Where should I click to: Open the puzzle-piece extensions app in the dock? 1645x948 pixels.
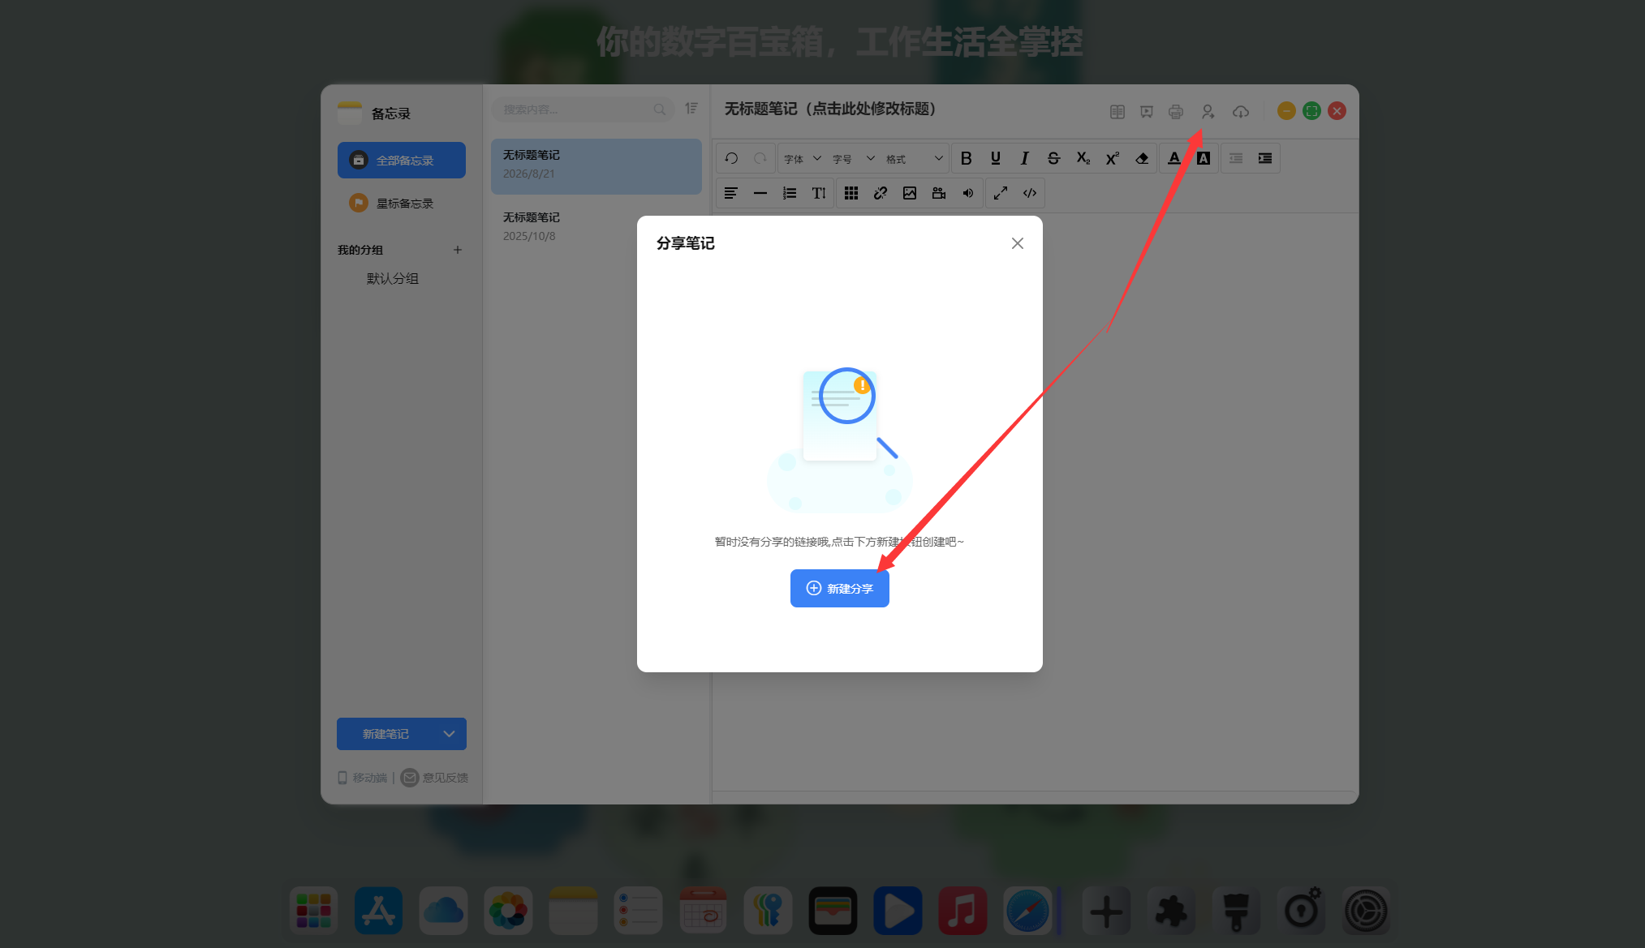tap(1171, 911)
